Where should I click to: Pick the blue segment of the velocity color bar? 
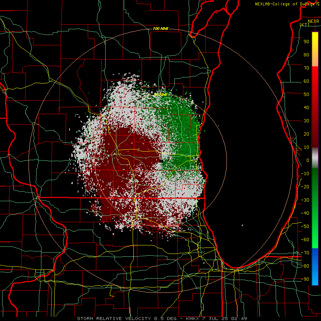(x=315, y=266)
